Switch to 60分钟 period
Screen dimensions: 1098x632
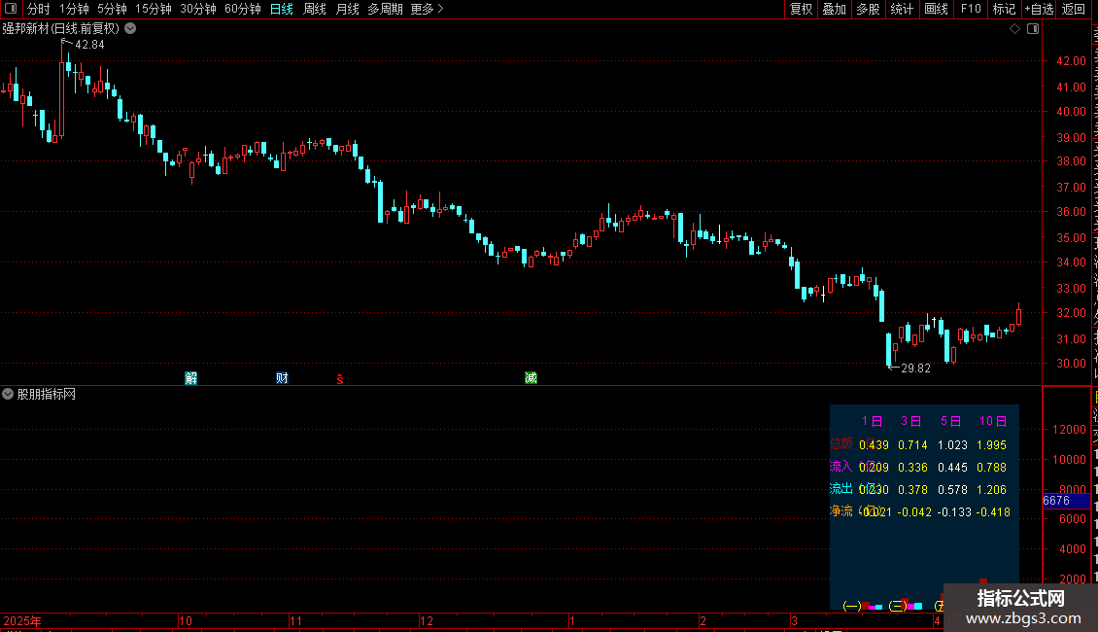[243, 9]
